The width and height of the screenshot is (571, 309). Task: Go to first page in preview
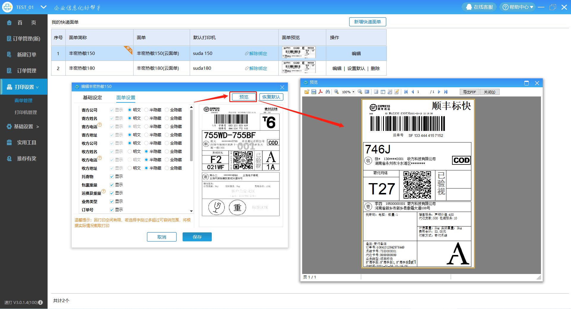coord(406,92)
